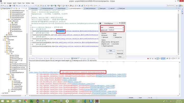The height and width of the screenshot is (103, 184).
Task: Collapse the WEB-INF folder
Action: click(x=5, y=52)
